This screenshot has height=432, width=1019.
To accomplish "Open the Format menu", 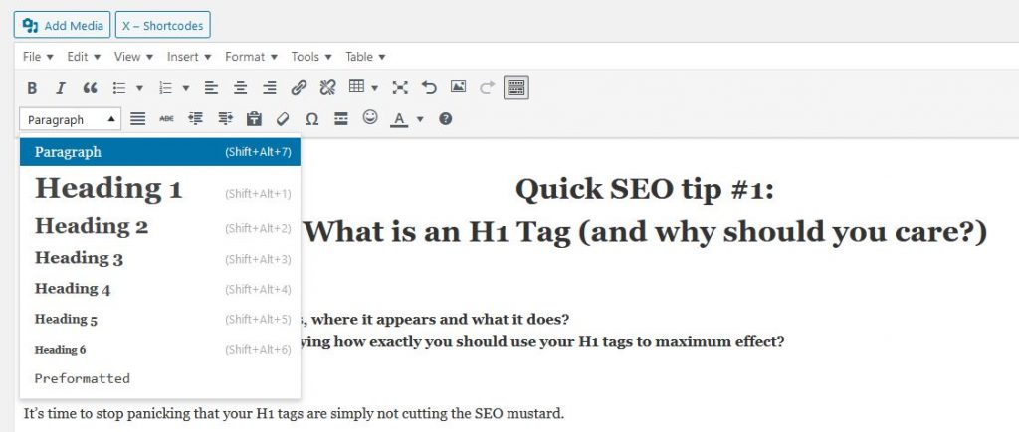I will (x=250, y=57).
